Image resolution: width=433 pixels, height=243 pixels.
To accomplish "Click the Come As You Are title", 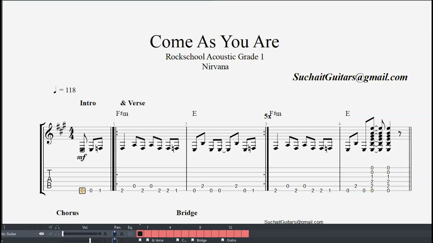I will coord(214,41).
